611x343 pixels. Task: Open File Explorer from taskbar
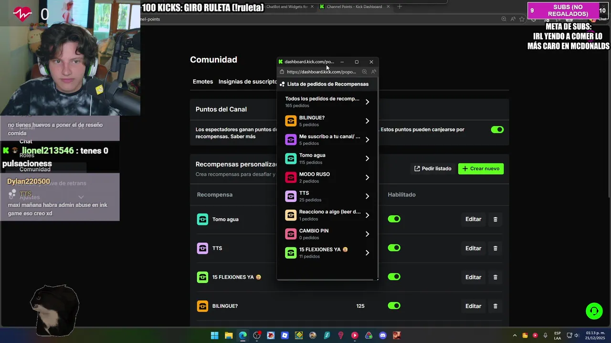229,335
